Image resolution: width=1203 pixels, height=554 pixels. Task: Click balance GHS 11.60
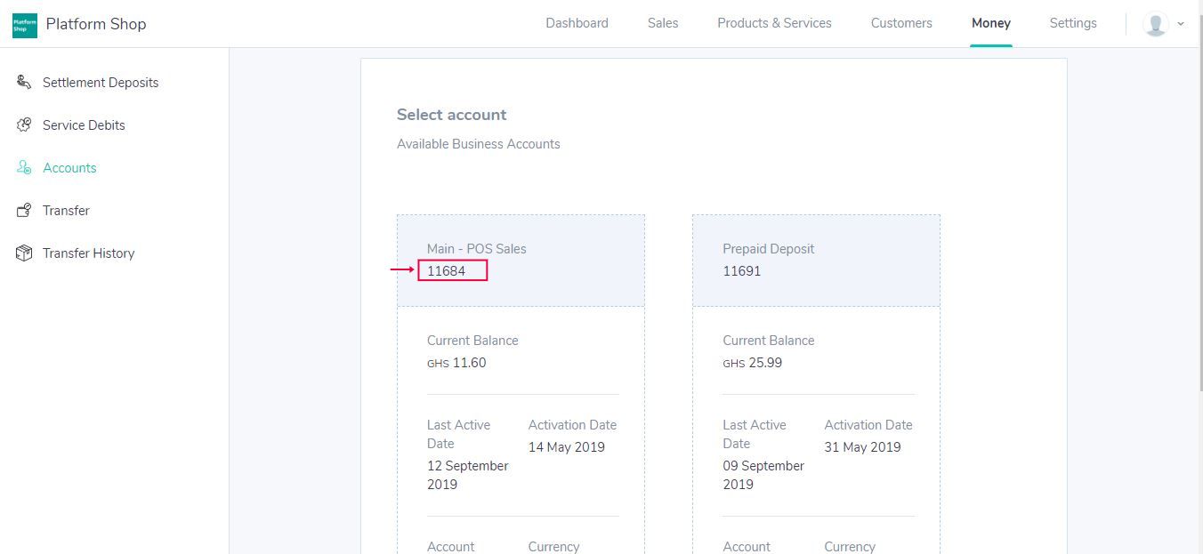click(x=456, y=363)
